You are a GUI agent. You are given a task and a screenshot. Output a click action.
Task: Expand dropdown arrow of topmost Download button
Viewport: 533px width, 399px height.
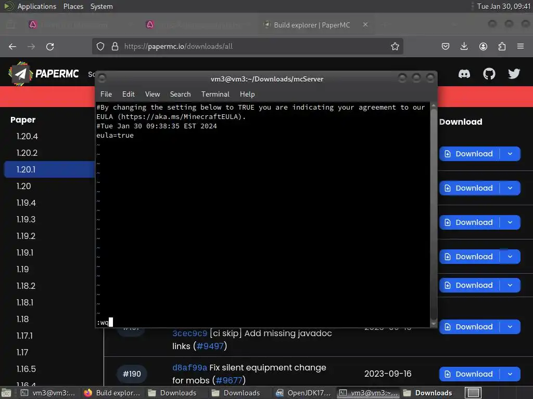pyautogui.click(x=510, y=154)
